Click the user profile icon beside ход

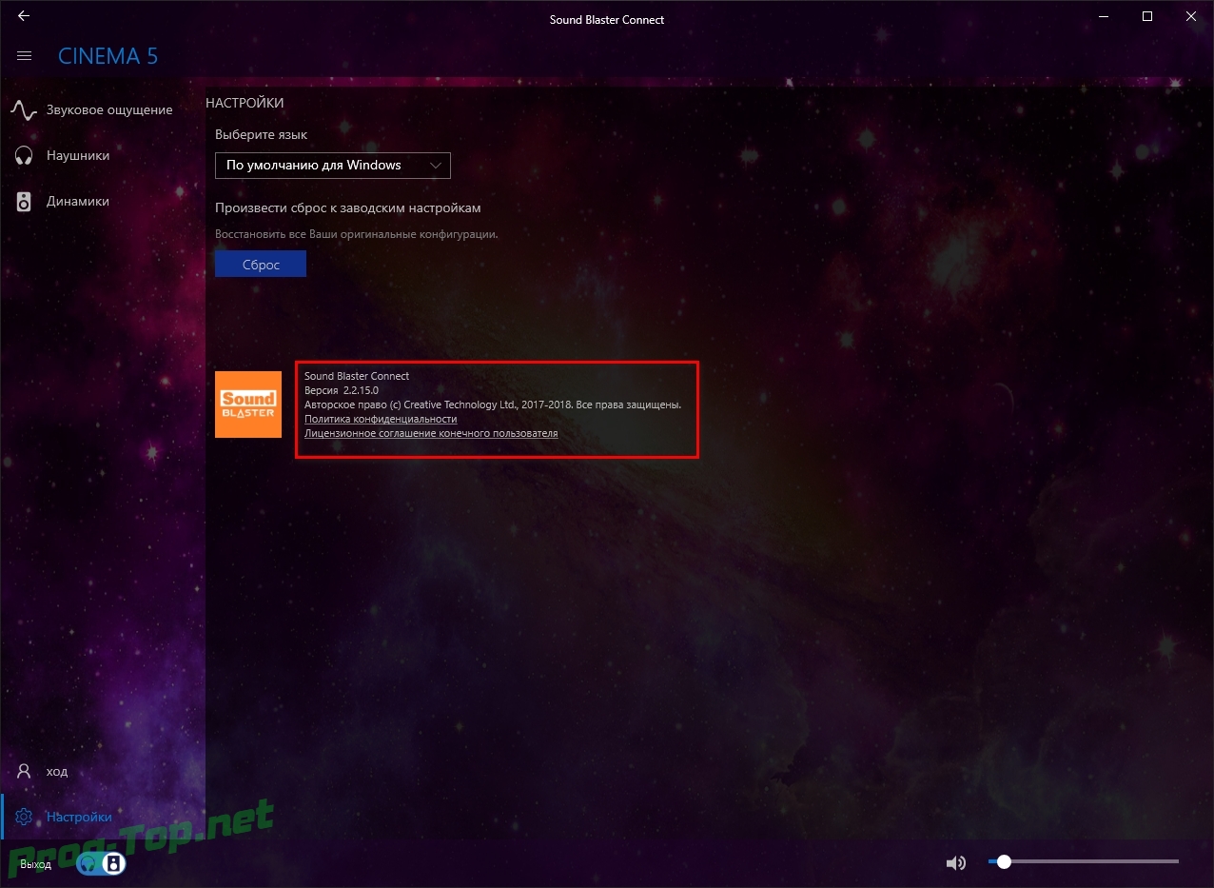coord(25,771)
